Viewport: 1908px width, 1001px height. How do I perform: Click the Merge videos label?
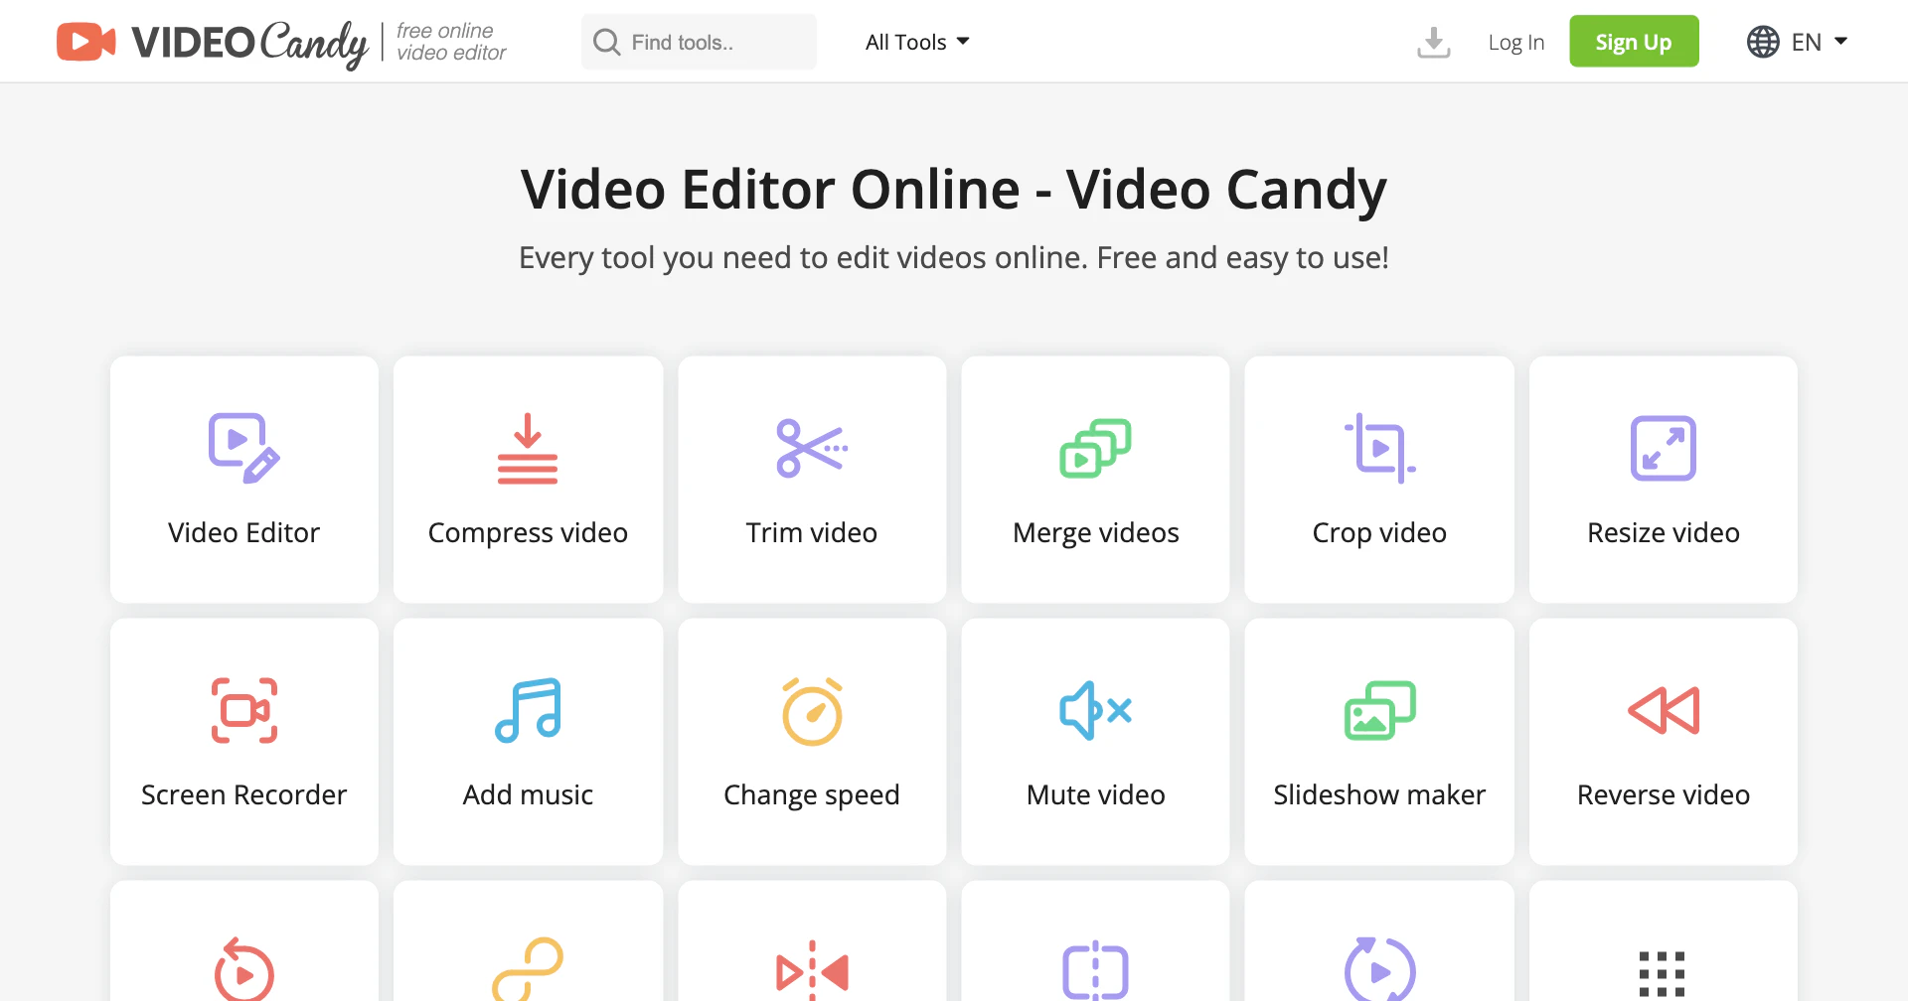[1095, 533]
